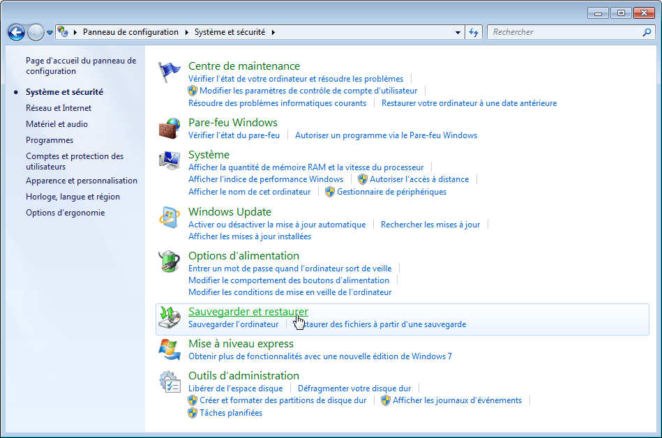The width and height of the screenshot is (662, 438).
Task: Click the search magnifier icon
Action: click(647, 32)
